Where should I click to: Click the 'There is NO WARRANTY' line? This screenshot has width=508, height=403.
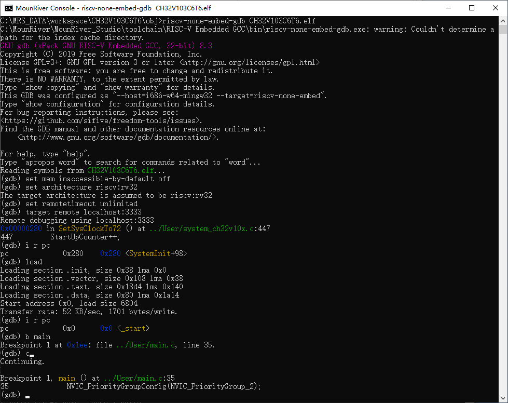click(x=109, y=79)
